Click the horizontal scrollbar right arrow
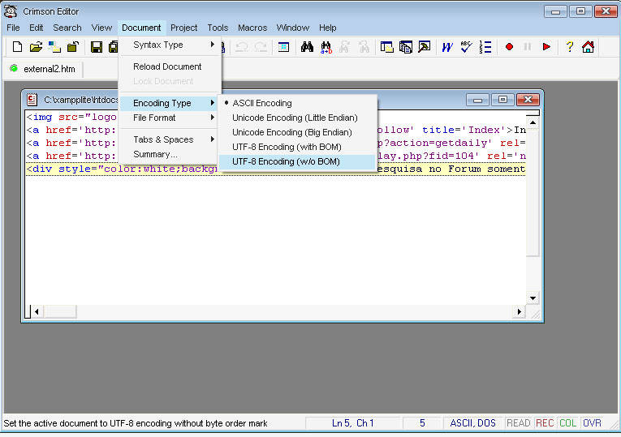This screenshot has height=437, width=621. coord(520,311)
